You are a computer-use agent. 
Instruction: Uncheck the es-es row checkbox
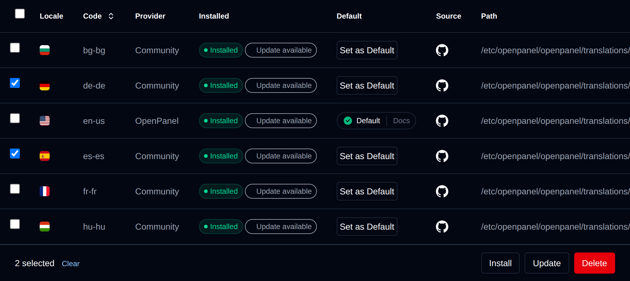pos(15,153)
